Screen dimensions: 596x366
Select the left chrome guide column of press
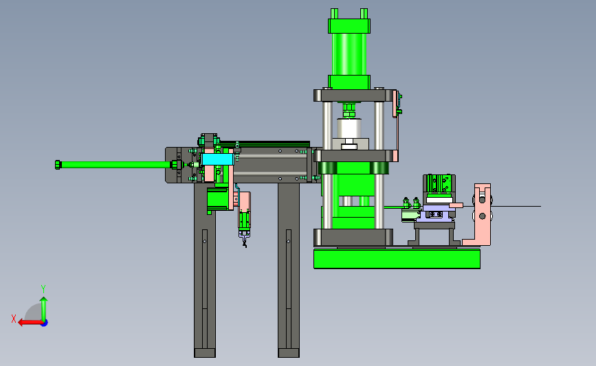tap(327, 163)
